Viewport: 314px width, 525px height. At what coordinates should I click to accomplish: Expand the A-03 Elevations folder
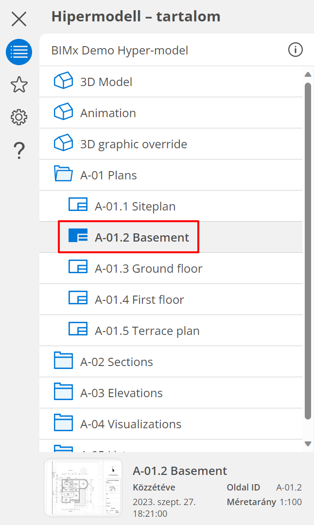pyautogui.click(x=121, y=393)
